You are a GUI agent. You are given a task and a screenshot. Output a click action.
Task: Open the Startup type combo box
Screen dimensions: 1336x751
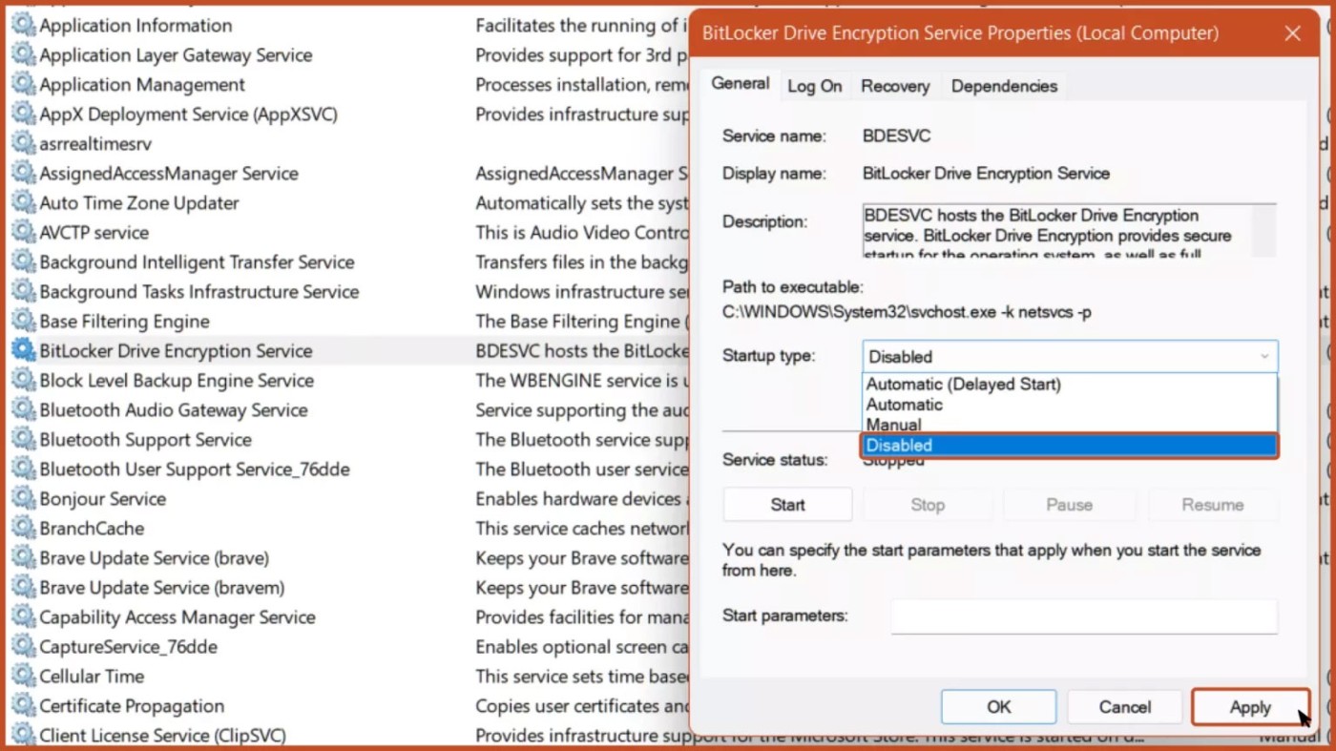click(1070, 356)
